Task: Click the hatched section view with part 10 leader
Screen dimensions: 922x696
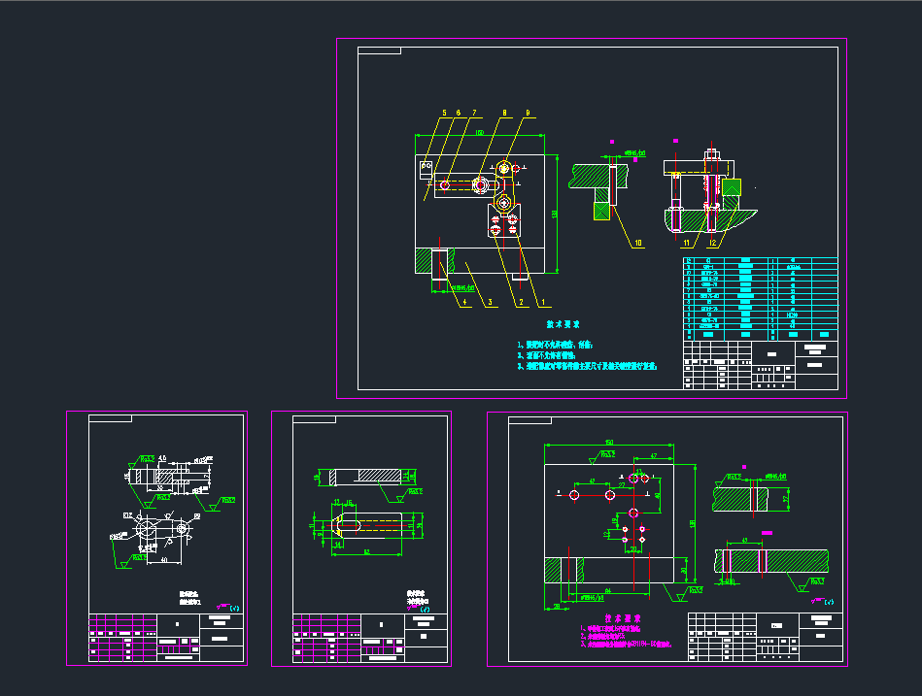Action: pos(598,191)
